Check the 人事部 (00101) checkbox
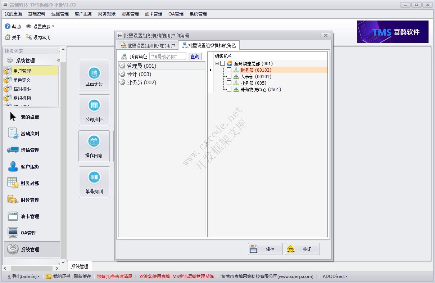435x283 pixels. tap(229, 76)
